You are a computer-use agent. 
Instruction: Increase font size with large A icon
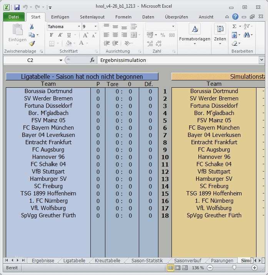click(85, 35)
